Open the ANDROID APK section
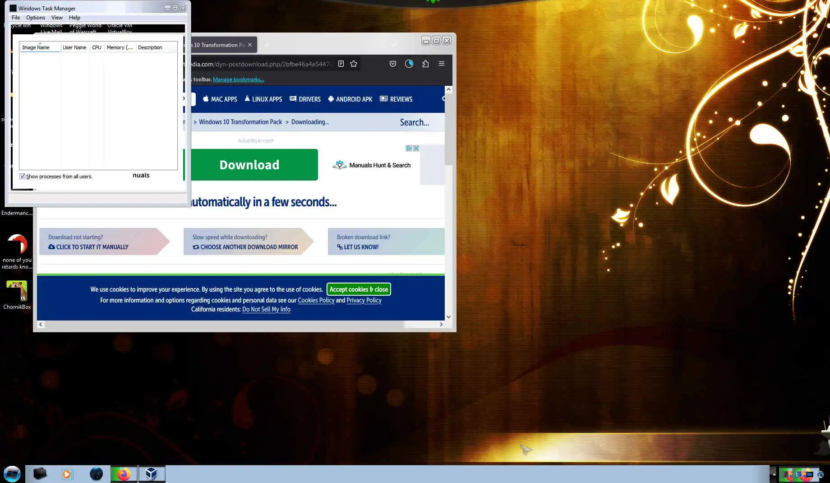This screenshot has height=483, width=830. pos(350,99)
